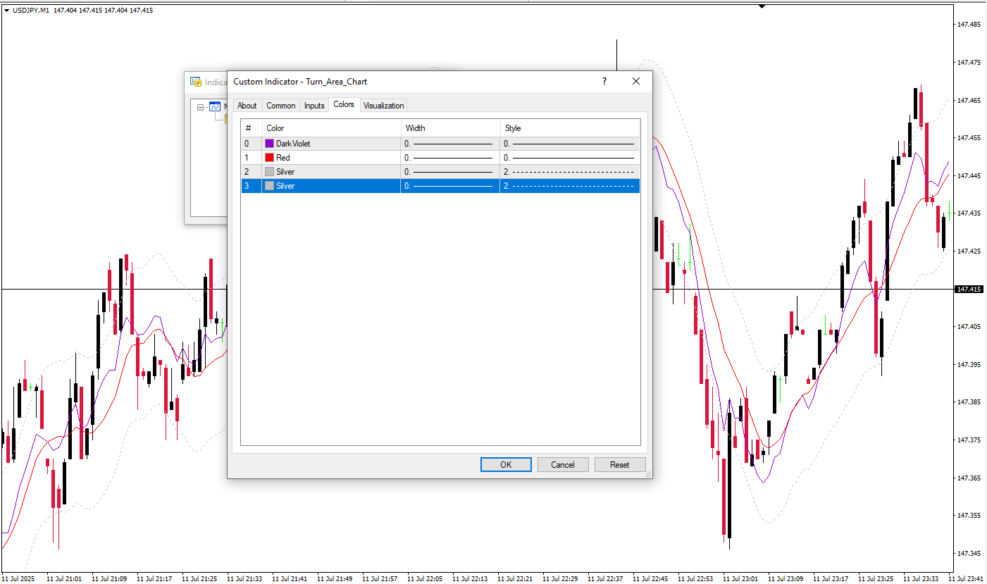Click the Reset button
987x584 pixels.
pos(619,465)
